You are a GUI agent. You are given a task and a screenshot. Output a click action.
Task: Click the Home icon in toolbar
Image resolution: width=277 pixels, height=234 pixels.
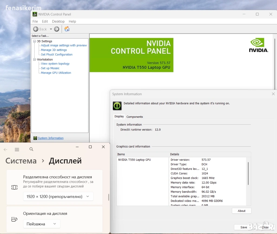click(67, 29)
